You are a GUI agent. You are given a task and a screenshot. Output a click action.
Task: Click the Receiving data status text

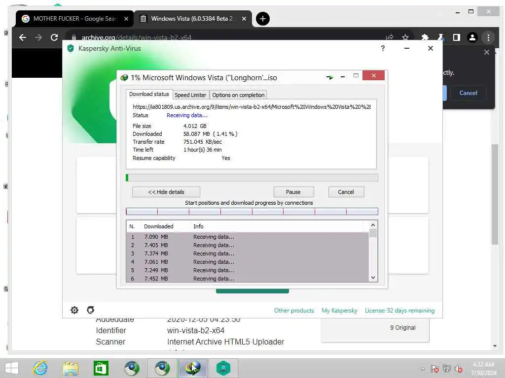point(187,115)
